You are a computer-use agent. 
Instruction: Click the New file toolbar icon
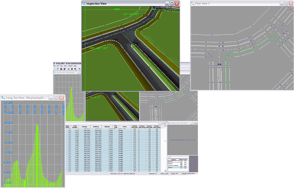click(55, 69)
